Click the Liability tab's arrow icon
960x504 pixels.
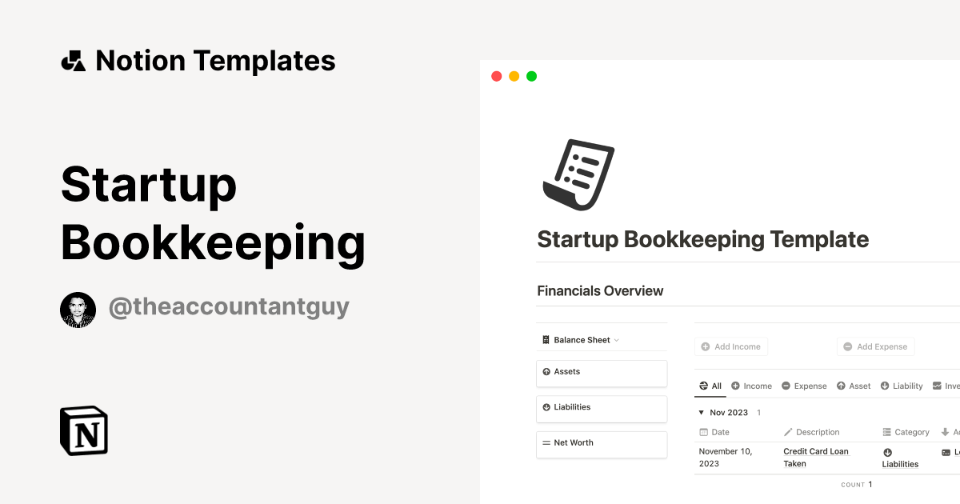pos(886,386)
